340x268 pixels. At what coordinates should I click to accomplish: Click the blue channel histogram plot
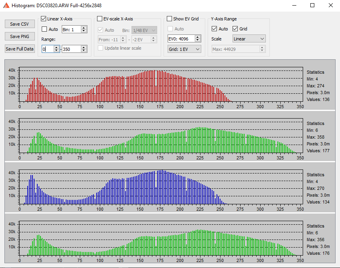pos(160,187)
